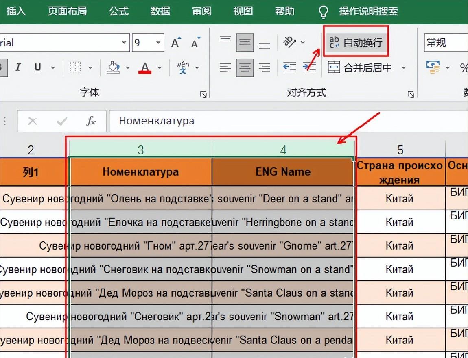Image resolution: width=468 pixels, height=358 pixels.
Task: Open the font name dropdown
Action: tap(124, 43)
